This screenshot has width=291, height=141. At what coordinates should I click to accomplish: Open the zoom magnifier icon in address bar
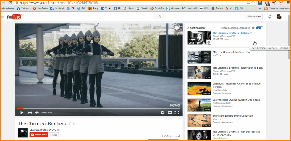coord(248,3)
